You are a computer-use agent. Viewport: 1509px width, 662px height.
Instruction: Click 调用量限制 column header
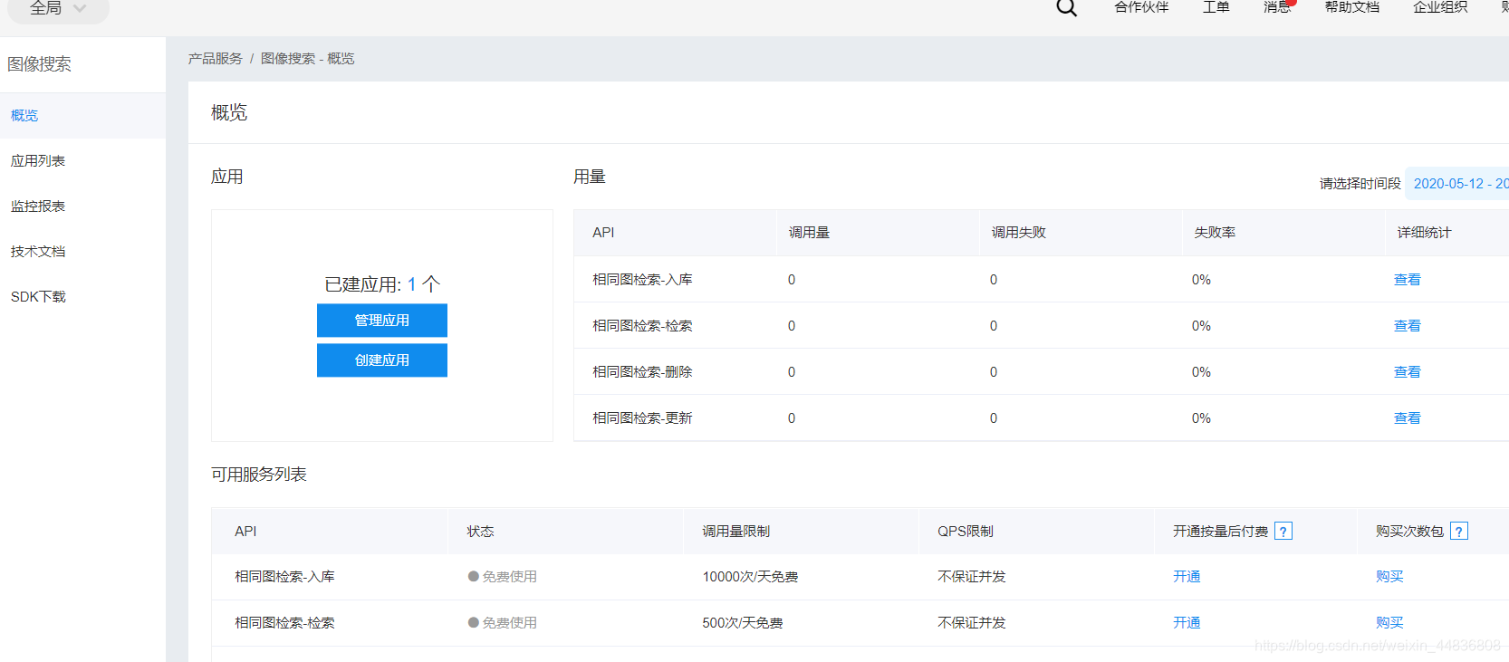[x=736, y=532]
